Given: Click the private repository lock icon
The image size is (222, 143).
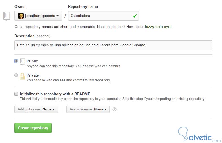Looking at the screenshot, I should (x=23, y=76).
